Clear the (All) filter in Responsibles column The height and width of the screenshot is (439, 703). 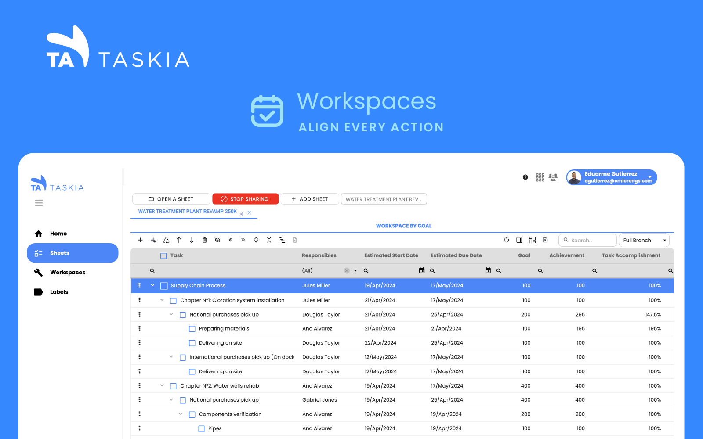[347, 270]
